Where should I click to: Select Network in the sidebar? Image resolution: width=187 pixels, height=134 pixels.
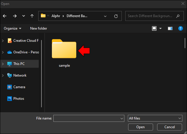click(x=20, y=75)
